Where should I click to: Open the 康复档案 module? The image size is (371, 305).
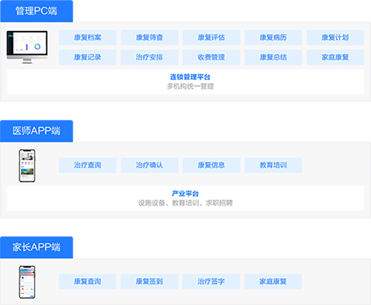click(x=87, y=38)
